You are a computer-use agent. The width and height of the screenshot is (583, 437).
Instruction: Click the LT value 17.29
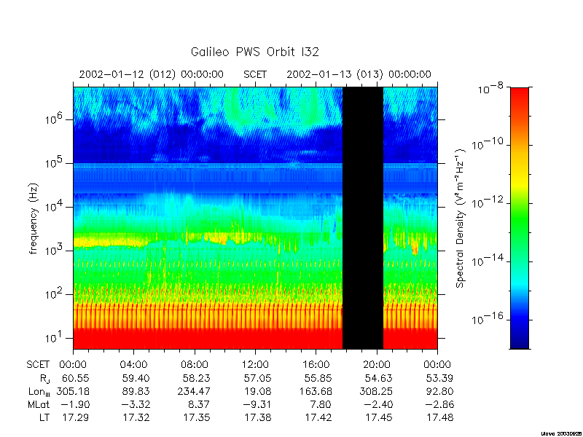[76, 418]
